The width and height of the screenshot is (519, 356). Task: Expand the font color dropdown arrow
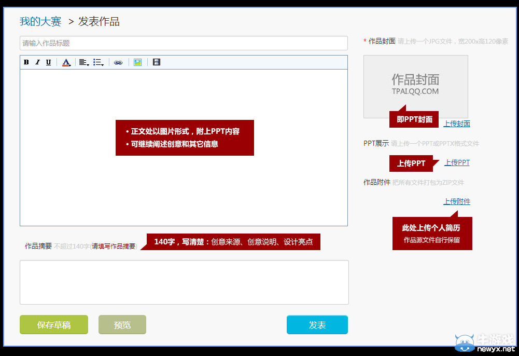coord(69,64)
